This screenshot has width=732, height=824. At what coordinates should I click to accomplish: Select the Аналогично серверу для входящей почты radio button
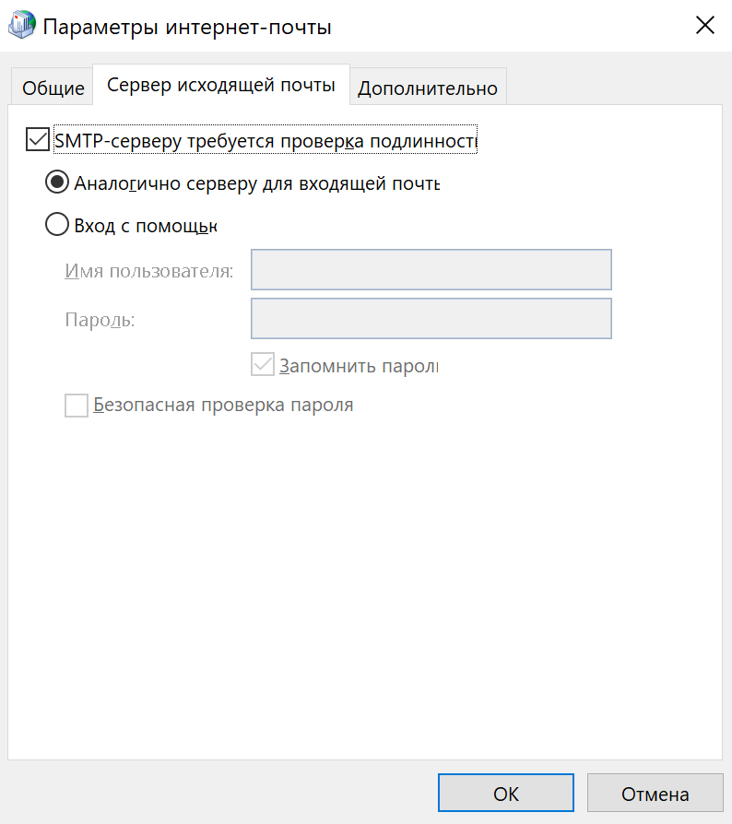(57, 182)
